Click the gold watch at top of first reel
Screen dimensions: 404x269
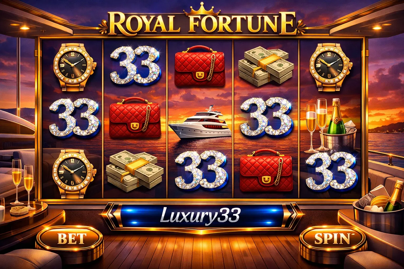pyautogui.click(x=74, y=67)
